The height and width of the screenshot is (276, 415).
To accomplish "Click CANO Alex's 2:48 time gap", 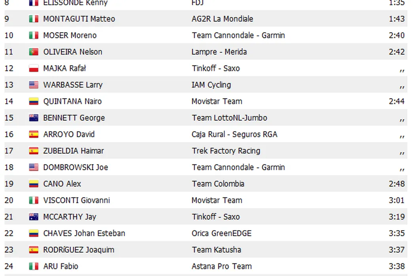I will point(396,184).
